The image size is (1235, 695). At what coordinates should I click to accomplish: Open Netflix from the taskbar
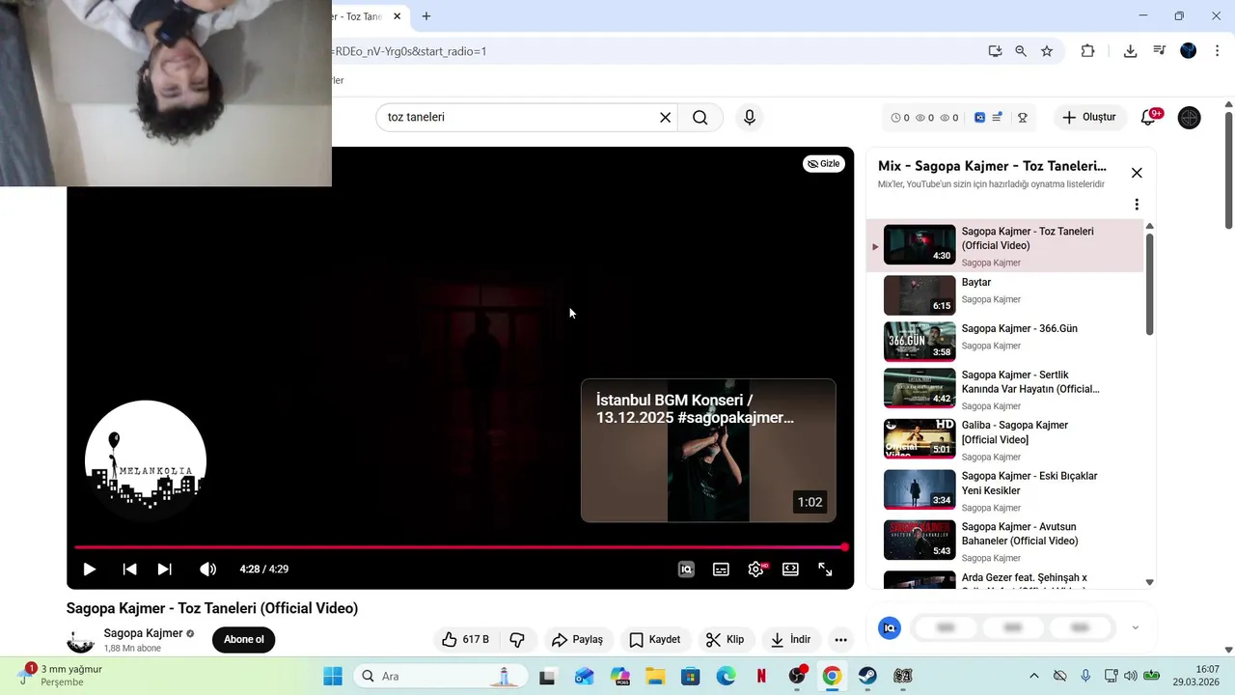761,676
